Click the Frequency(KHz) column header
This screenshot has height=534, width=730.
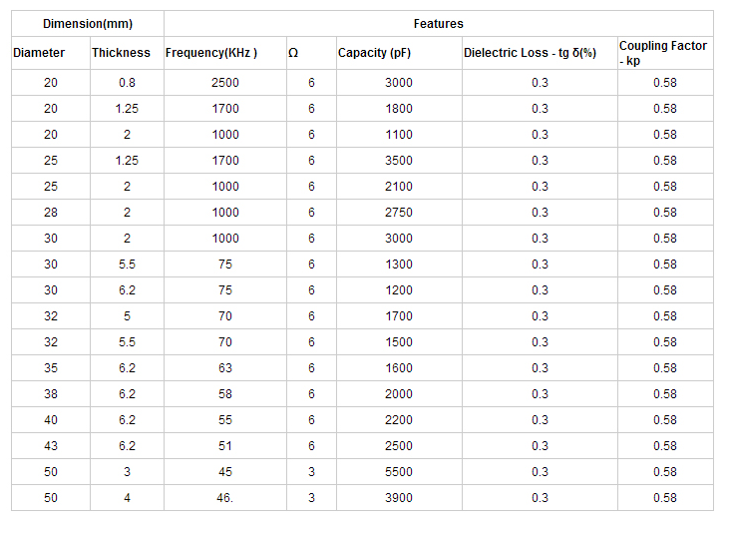[211, 53]
